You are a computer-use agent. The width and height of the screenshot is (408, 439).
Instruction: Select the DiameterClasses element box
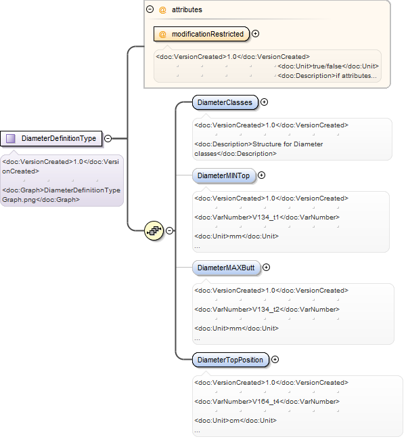[225, 102]
